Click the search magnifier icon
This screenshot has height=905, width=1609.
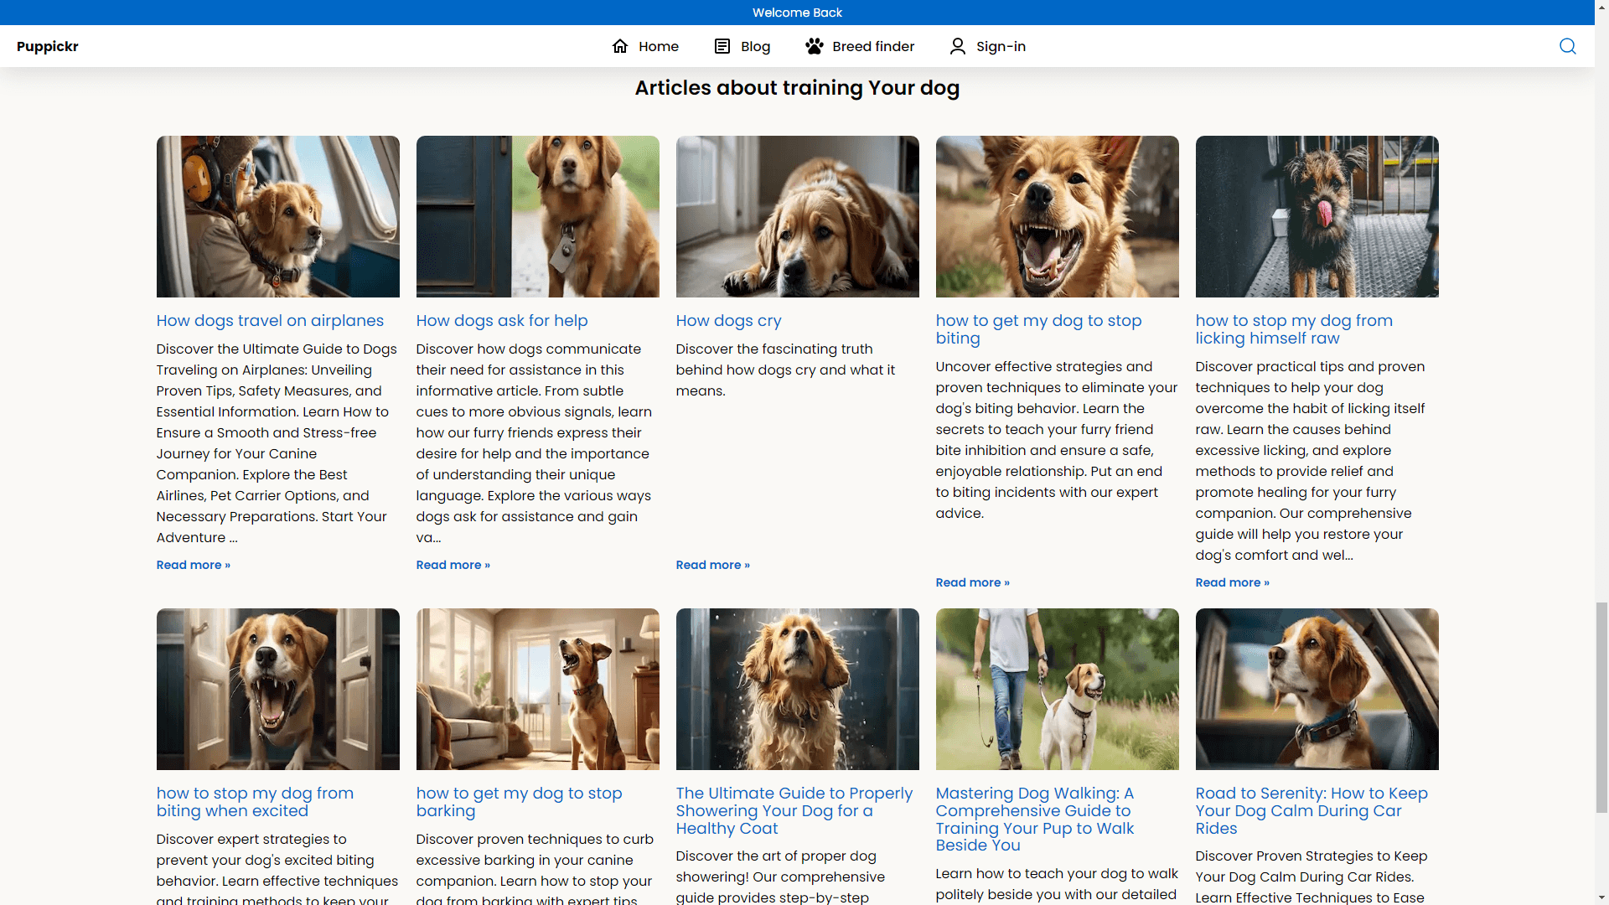[1567, 46]
